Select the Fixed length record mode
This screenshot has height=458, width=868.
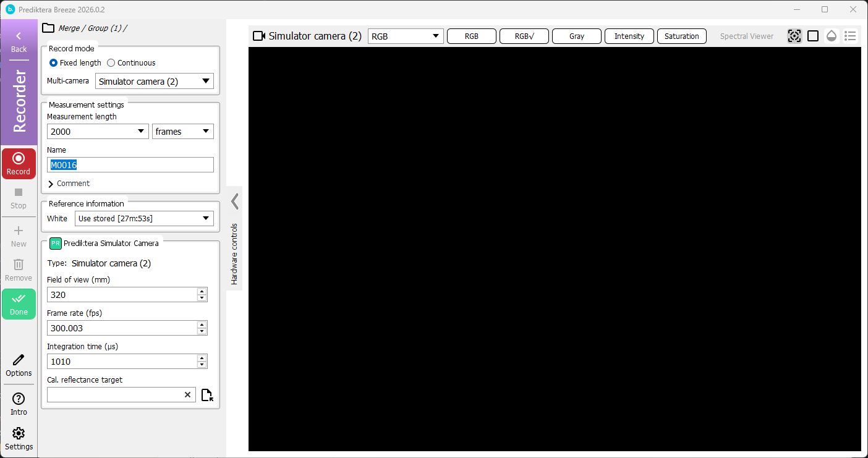click(x=53, y=62)
